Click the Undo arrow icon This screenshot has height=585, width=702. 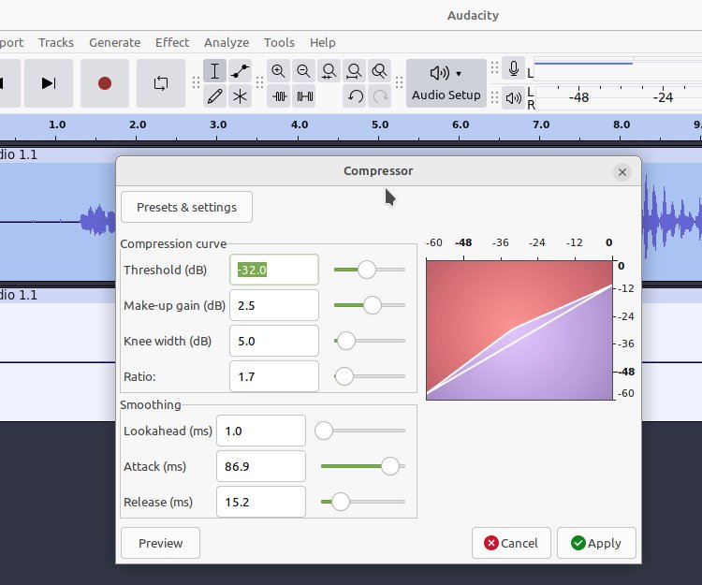pyautogui.click(x=355, y=96)
